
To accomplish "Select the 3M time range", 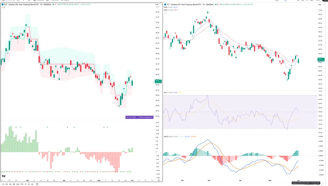I will point(14,184).
